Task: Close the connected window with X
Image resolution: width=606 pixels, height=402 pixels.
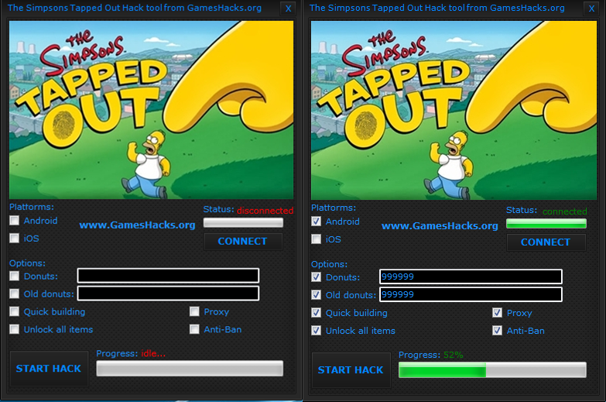Action: 592,9
